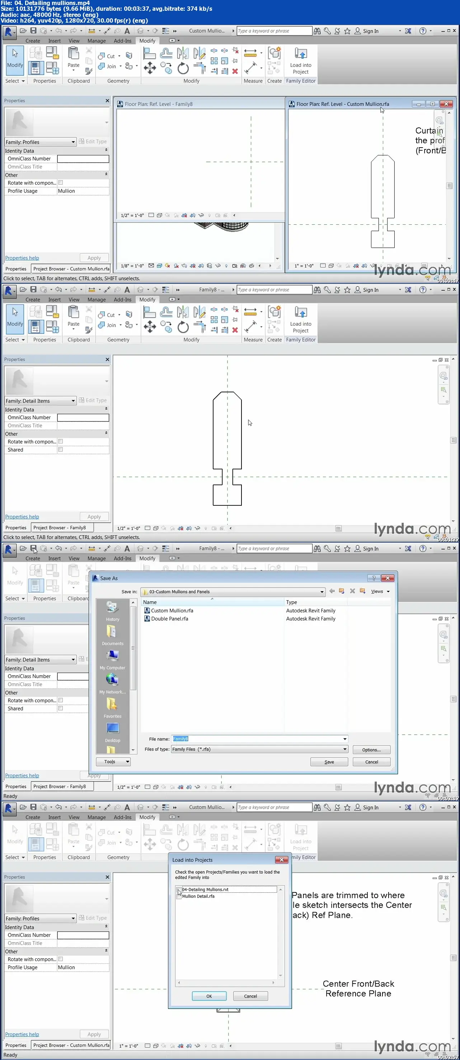Click Up One Level folder icon in Save As
Viewport: 460px width, 1060px height.
coord(342,591)
